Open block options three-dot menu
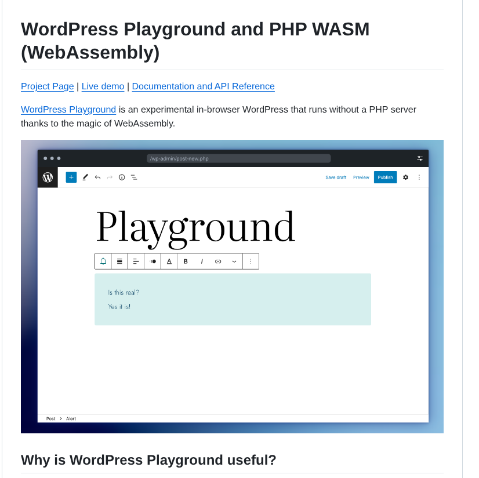Viewport: 479px width, 478px height. pos(251,261)
